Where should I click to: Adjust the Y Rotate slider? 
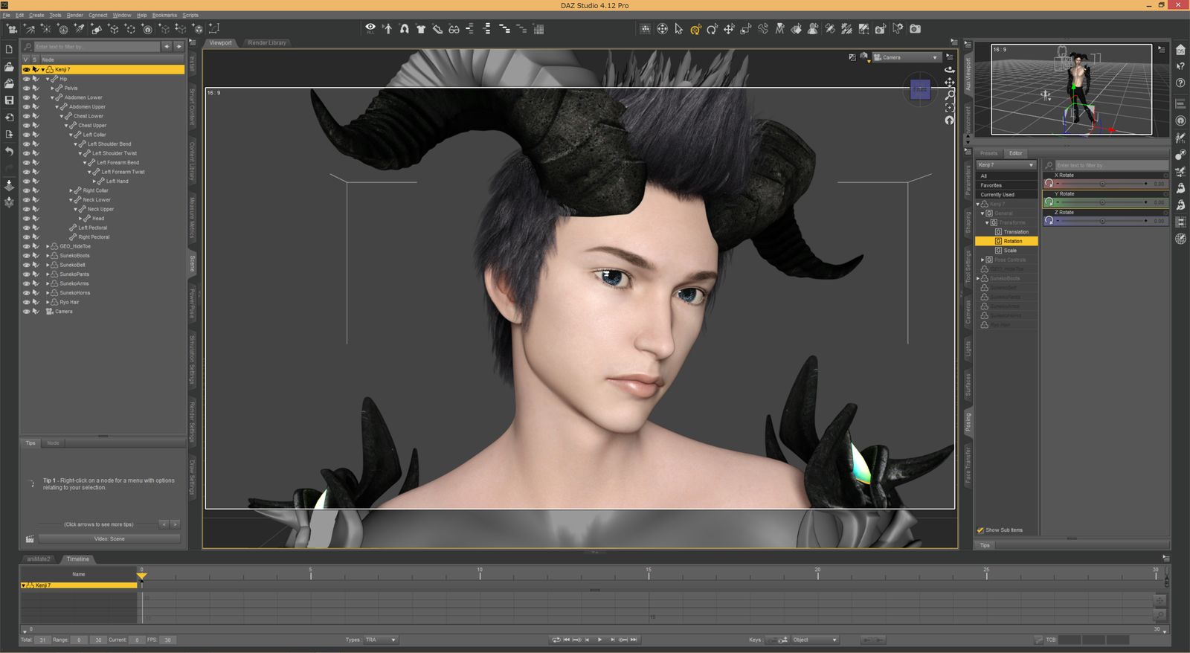[1102, 202]
